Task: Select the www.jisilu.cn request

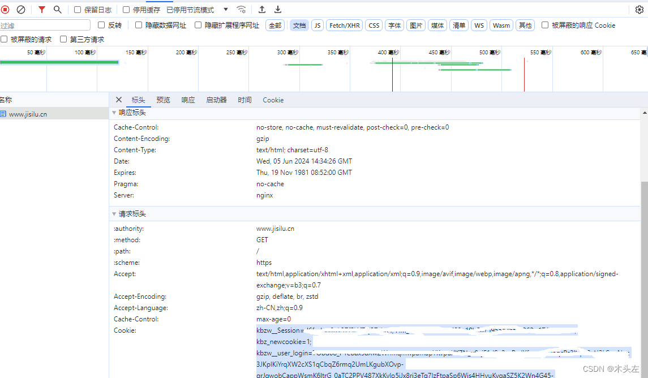Action: [x=34, y=113]
